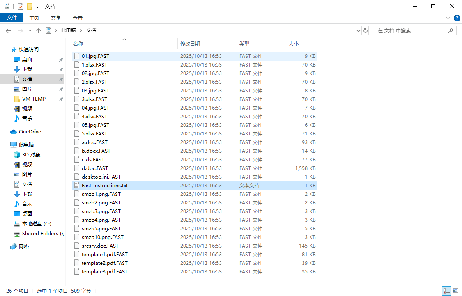Sort files by the 修改日期 column header
Image resolution: width=462 pixels, height=296 pixels.
[190, 44]
